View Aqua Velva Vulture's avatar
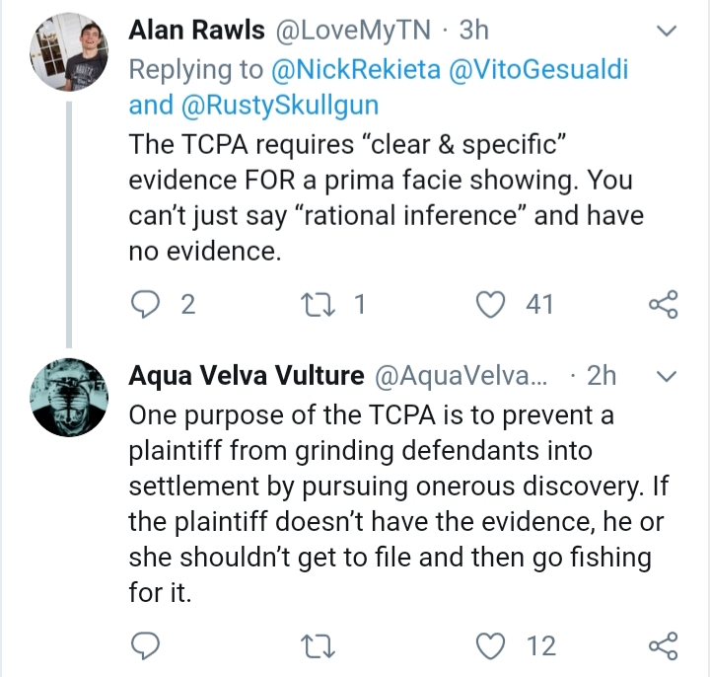The image size is (710, 677). click(69, 398)
